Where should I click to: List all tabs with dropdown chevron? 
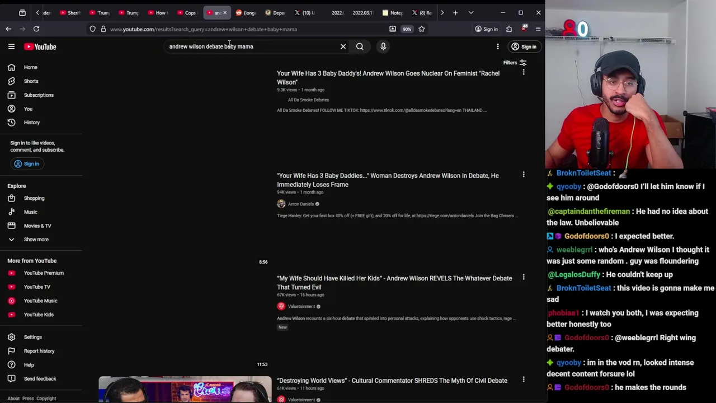[471, 12]
